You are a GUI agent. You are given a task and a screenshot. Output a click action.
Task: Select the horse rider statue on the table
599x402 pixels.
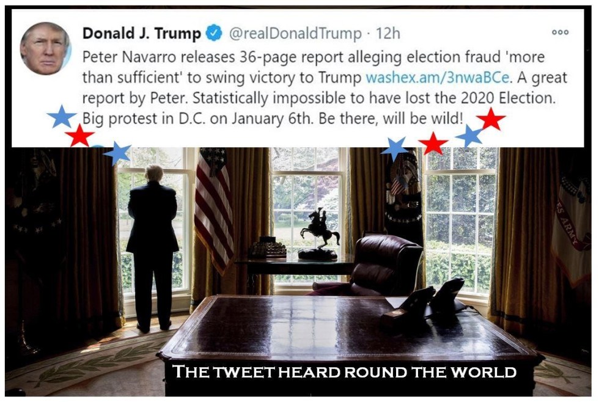pyautogui.click(x=319, y=233)
